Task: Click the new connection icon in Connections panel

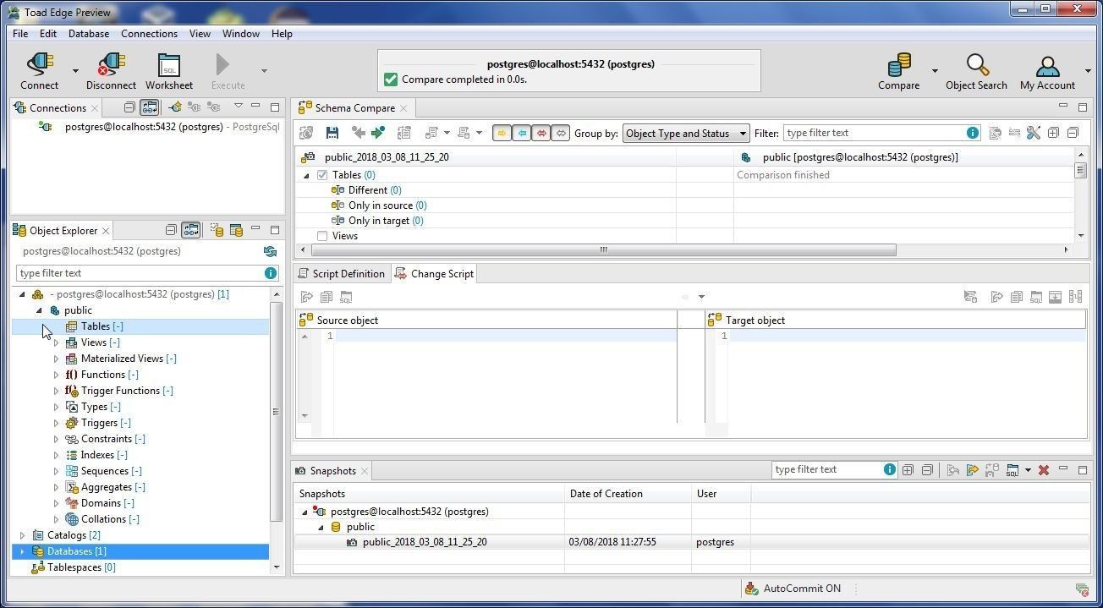Action: [174, 107]
